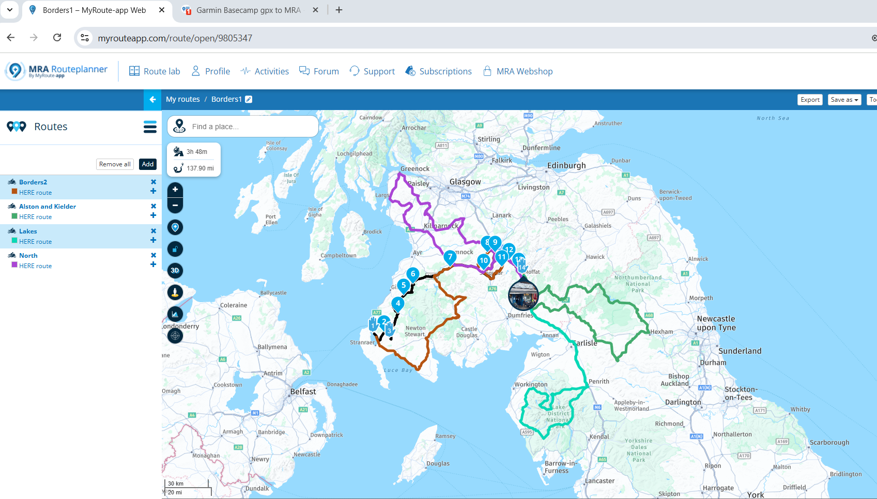Screen dimensions: 877x499
Task: Click the add waypoint pin map button
Action: pos(175,227)
